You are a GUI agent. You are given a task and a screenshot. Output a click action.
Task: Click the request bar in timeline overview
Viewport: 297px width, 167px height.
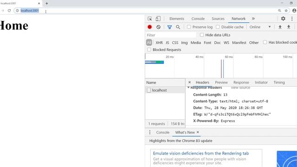coord(155,62)
